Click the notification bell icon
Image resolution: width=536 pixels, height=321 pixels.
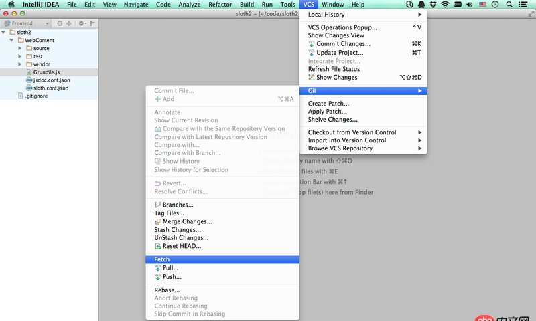click(421, 5)
